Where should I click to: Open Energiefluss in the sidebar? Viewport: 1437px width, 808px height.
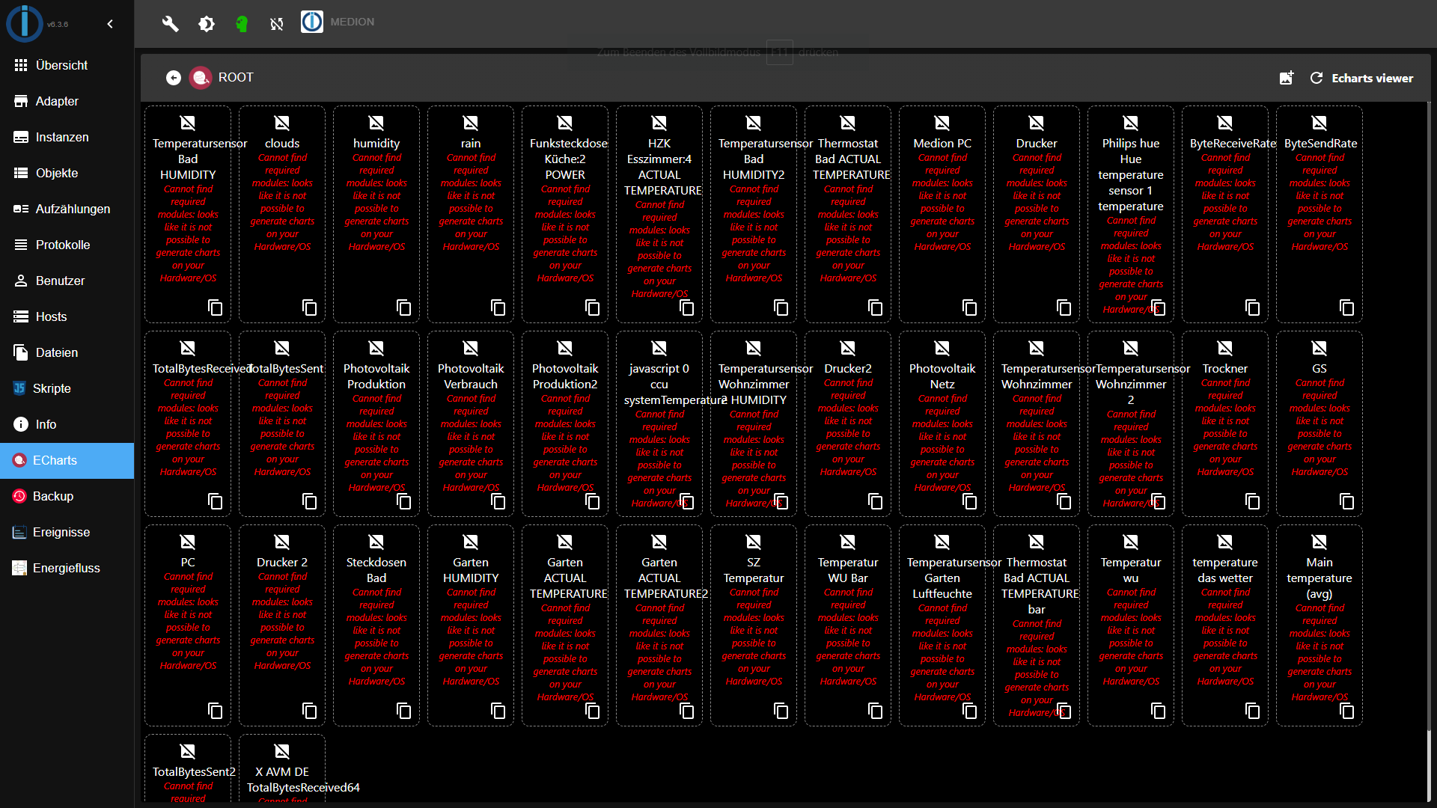click(67, 568)
